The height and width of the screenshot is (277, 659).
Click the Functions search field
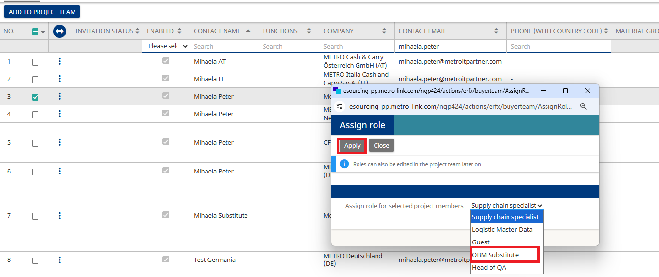288,46
